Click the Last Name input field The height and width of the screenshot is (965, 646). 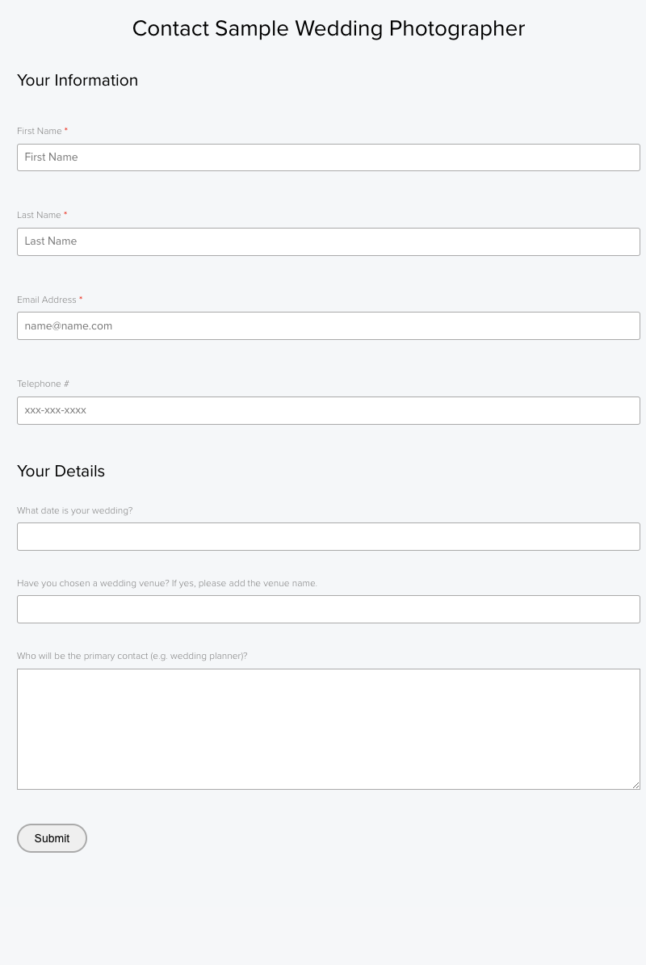coord(328,241)
